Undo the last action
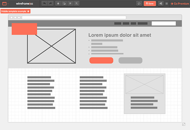Screen dimensions: 190x130 click(45, 4)
